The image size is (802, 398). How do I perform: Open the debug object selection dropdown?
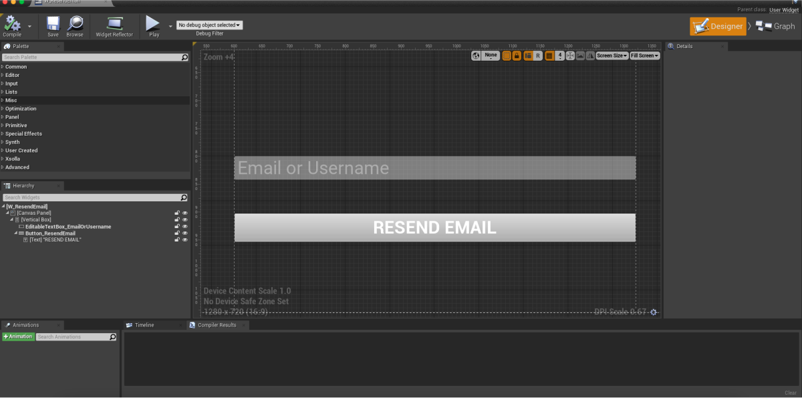point(209,25)
